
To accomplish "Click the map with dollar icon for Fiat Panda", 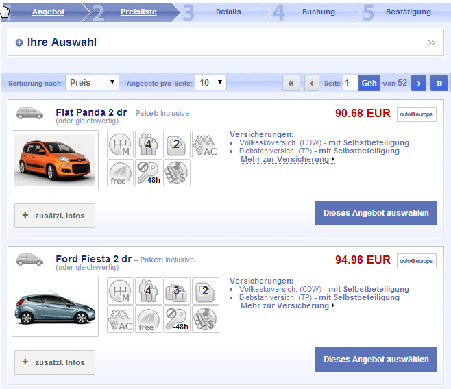I will click(177, 173).
